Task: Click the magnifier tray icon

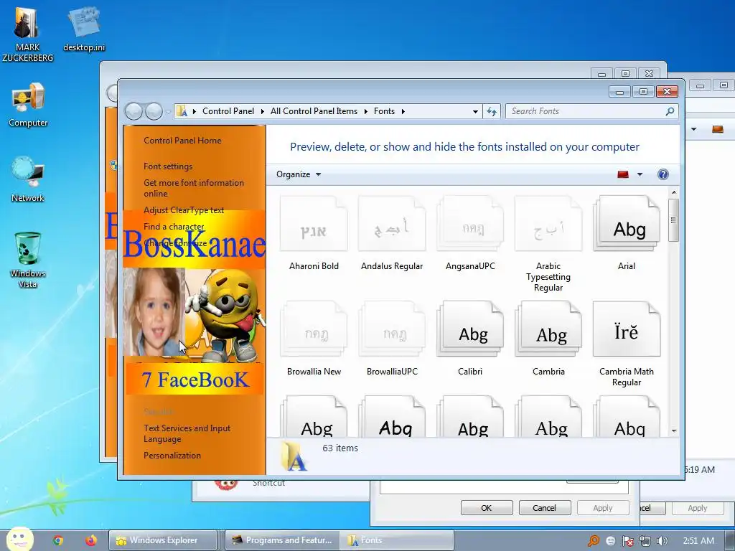Action: click(593, 541)
